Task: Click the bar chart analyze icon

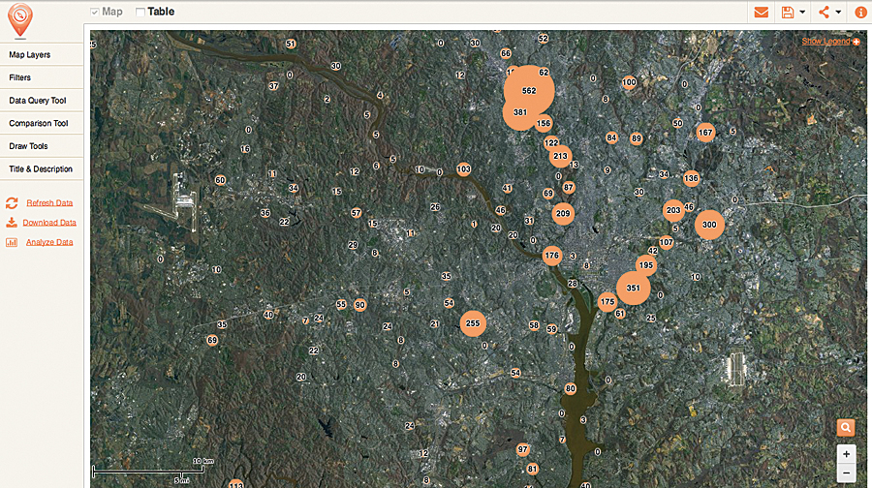Action: click(12, 242)
